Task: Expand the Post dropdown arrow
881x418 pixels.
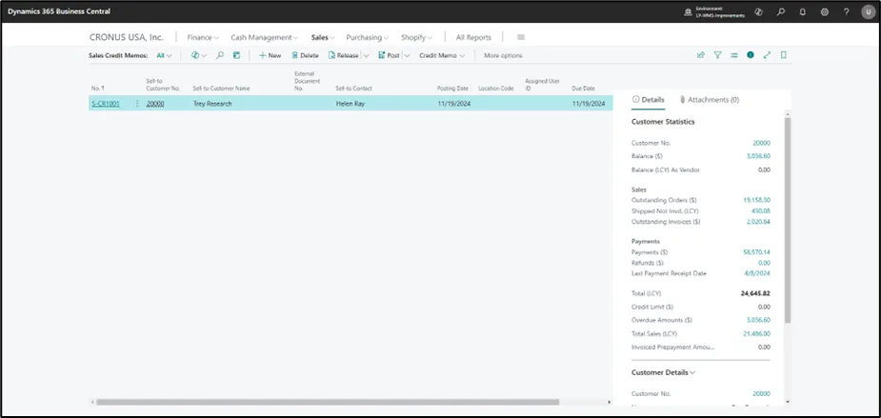Action: coord(408,55)
